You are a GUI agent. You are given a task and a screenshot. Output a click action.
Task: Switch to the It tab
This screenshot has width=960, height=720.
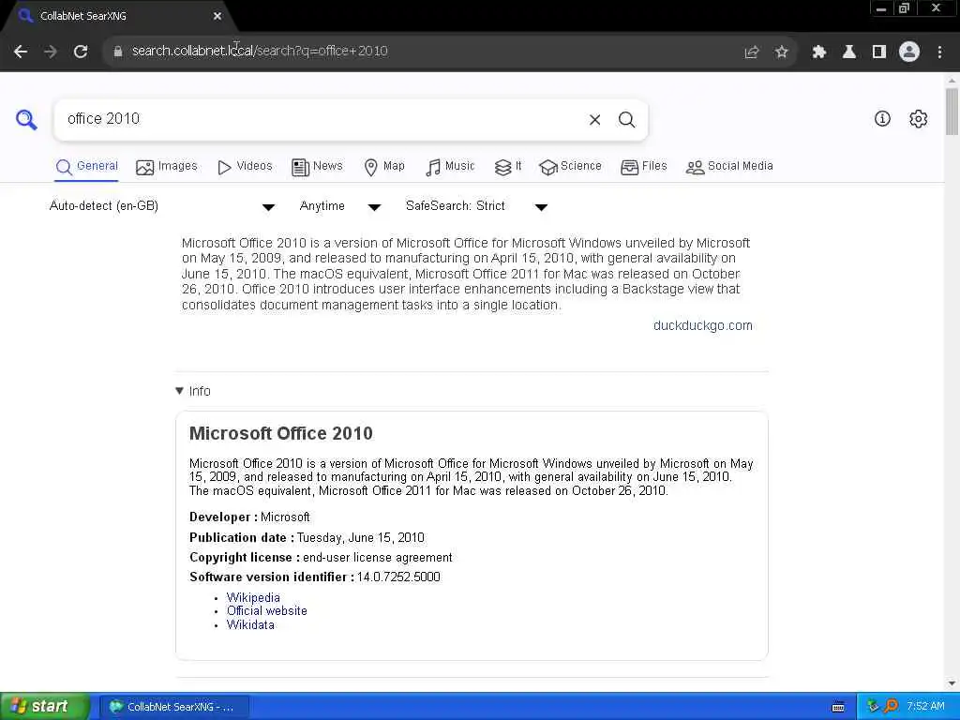point(508,167)
